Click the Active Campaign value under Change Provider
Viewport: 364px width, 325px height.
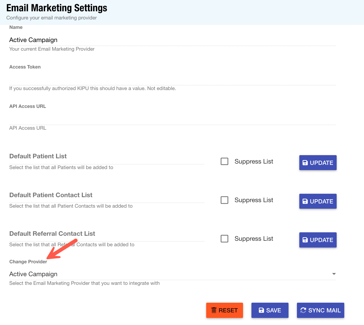33,274
